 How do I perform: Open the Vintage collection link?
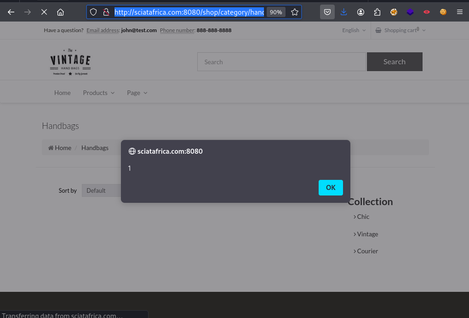pos(367,234)
